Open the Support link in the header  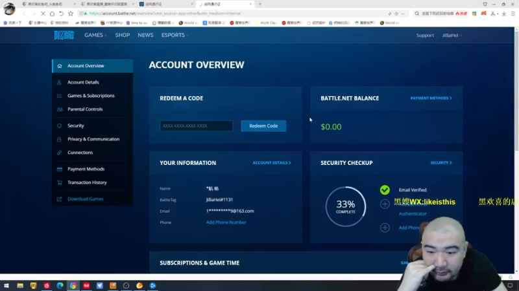pyautogui.click(x=425, y=36)
